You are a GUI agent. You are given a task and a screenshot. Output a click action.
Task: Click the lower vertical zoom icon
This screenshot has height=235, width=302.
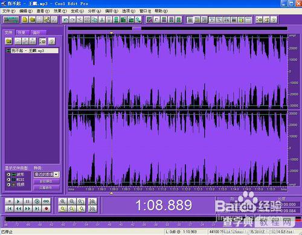(92, 208)
